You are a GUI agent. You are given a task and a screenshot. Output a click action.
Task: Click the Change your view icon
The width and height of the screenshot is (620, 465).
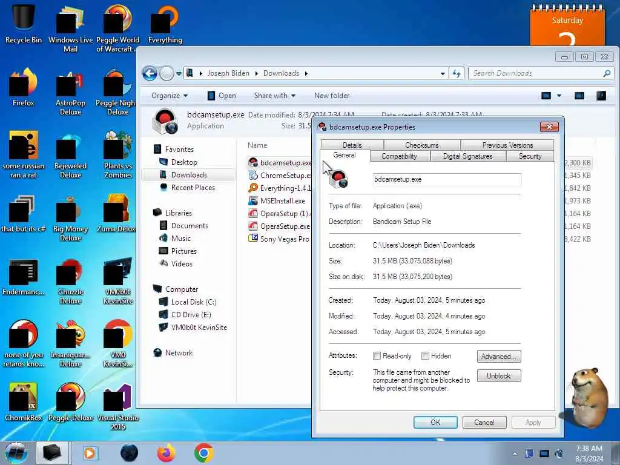[546, 96]
